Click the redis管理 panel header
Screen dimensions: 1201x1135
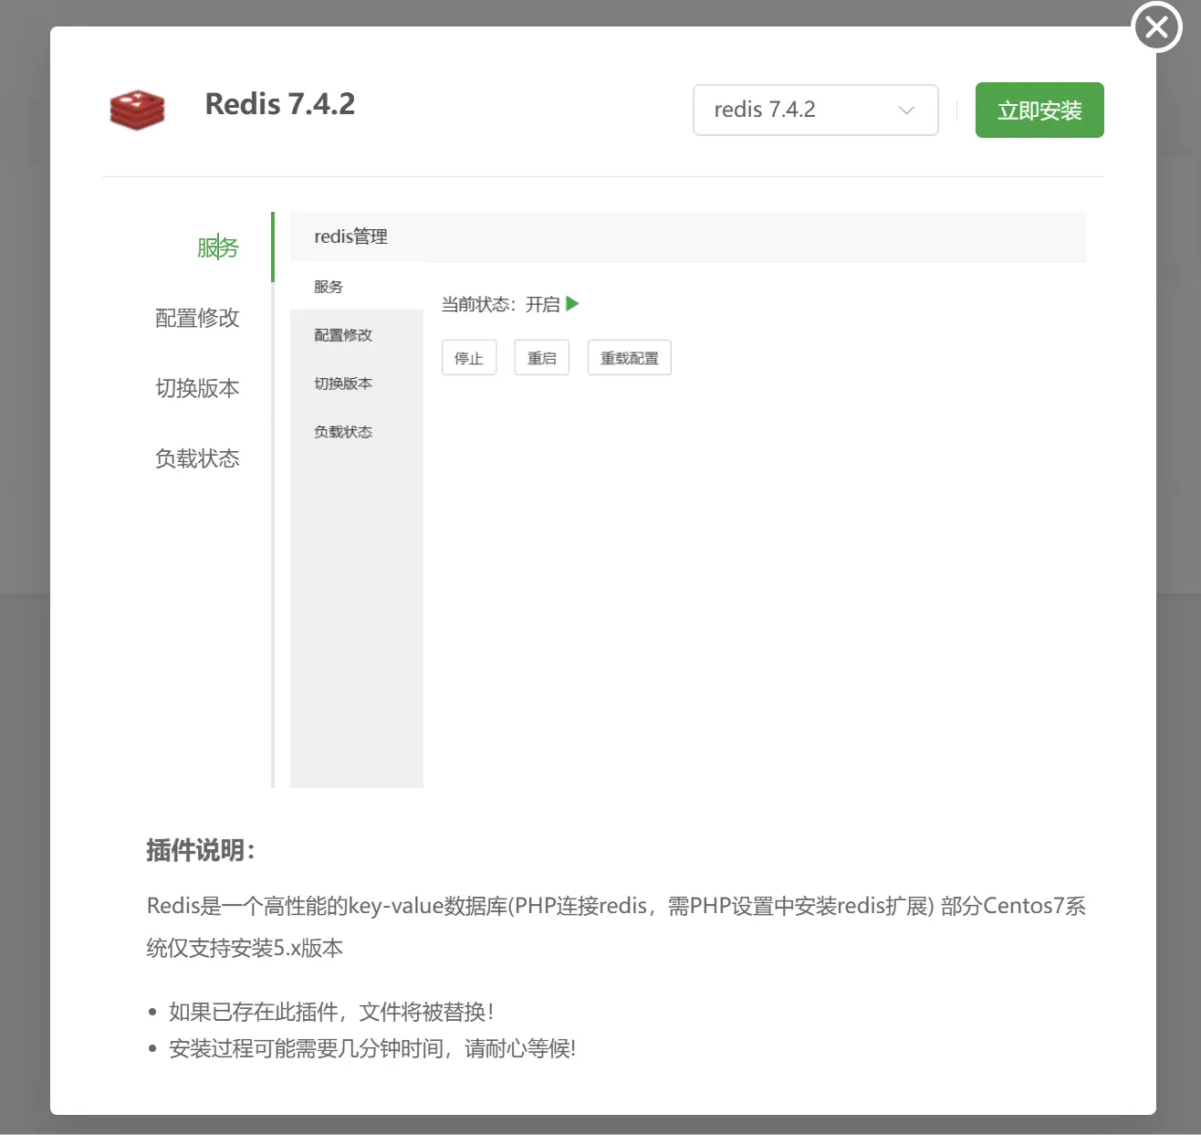(688, 236)
